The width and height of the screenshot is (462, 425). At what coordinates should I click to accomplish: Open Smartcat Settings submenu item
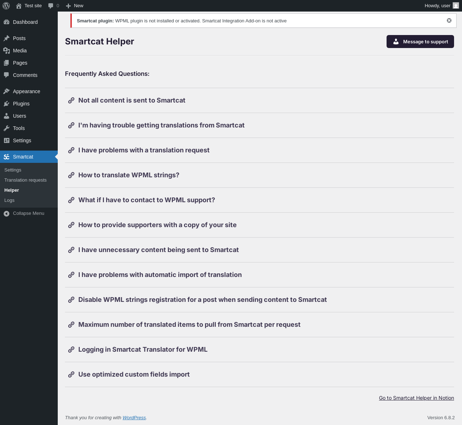[29, 170]
